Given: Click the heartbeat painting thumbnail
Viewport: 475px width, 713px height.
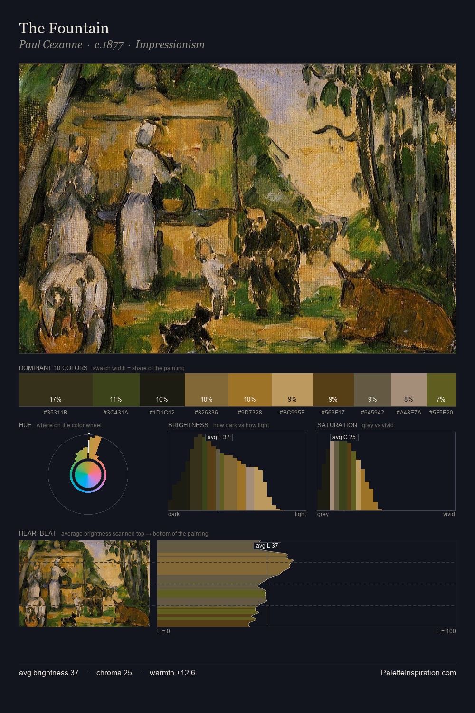Looking at the screenshot, I should click(x=84, y=584).
